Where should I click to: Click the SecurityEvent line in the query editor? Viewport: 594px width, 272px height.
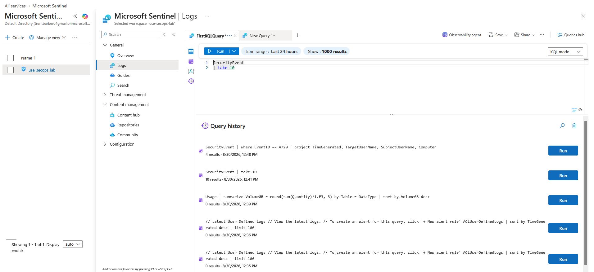tap(229, 63)
